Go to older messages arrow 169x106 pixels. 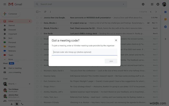click(x=156, y=12)
